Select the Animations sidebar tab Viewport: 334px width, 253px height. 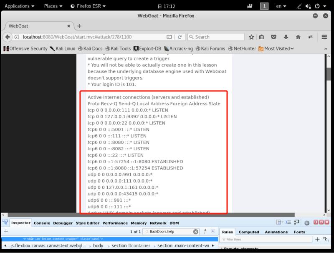276,232
